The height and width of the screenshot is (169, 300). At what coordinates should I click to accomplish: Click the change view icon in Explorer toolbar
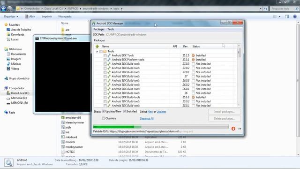coord(275,16)
